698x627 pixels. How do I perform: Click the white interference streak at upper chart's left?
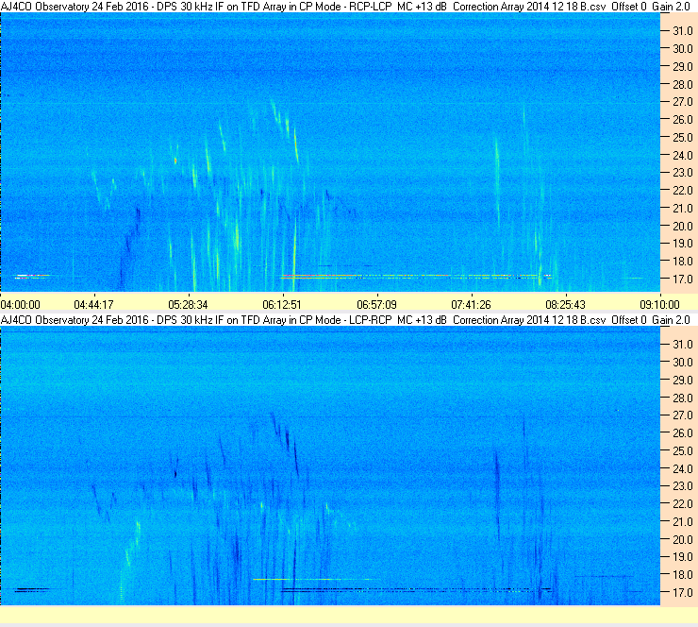coord(32,277)
